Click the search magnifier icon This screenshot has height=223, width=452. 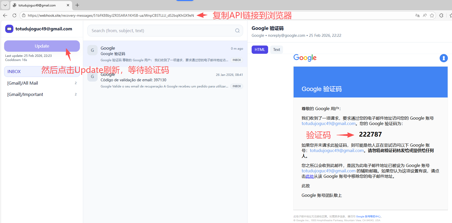[237, 31]
